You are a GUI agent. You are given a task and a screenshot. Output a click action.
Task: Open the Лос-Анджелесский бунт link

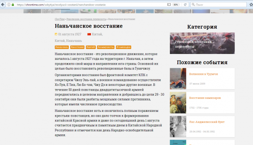point(207,122)
